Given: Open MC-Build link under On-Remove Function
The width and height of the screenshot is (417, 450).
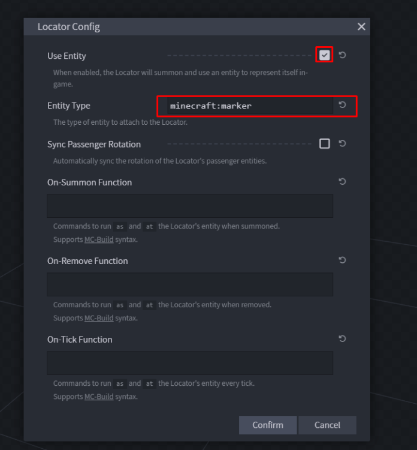Looking at the screenshot, I should pyautogui.click(x=99, y=318).
